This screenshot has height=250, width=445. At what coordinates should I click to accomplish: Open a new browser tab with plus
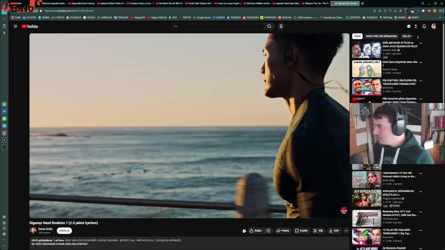point(363,3)
